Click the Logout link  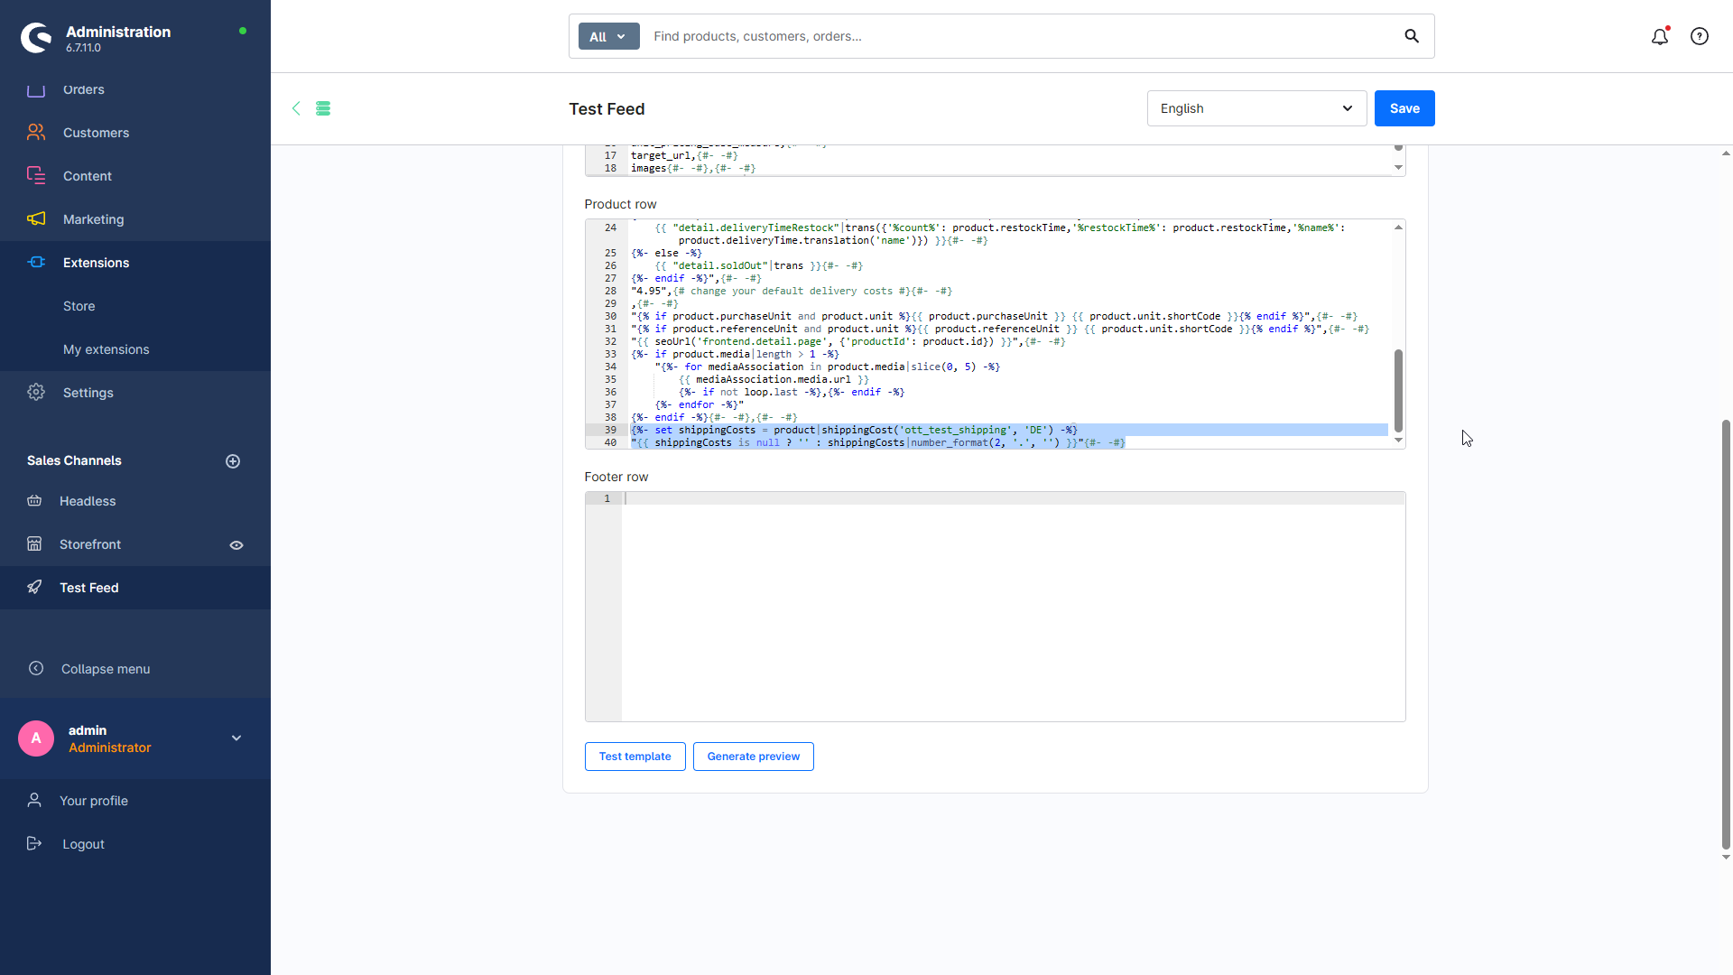coord(84,844)
